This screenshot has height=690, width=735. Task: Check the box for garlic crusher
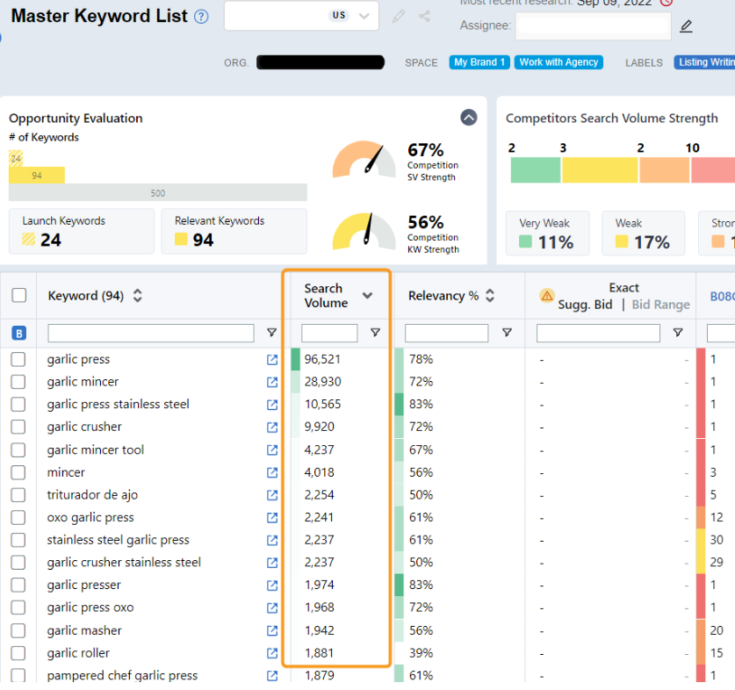pos(18,428)
